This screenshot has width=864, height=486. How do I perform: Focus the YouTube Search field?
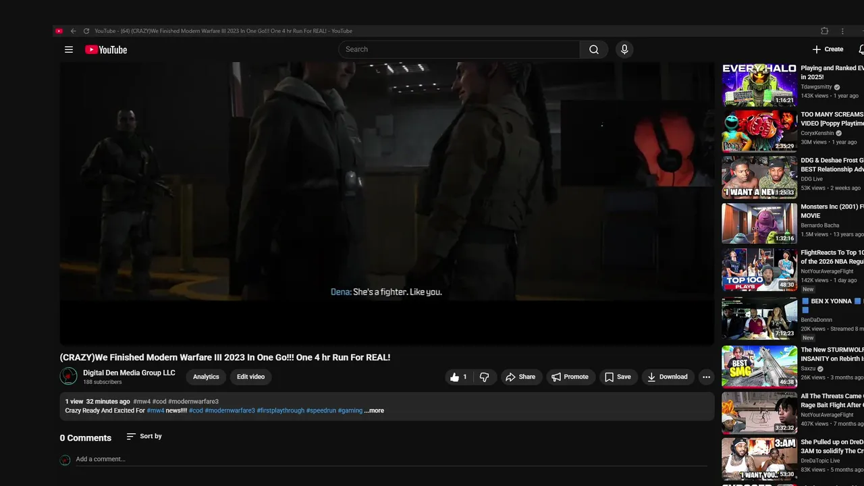pos(459,49)
